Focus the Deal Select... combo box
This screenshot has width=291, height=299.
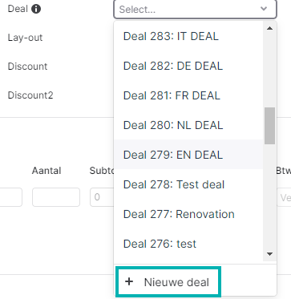[x=195, y=9]
